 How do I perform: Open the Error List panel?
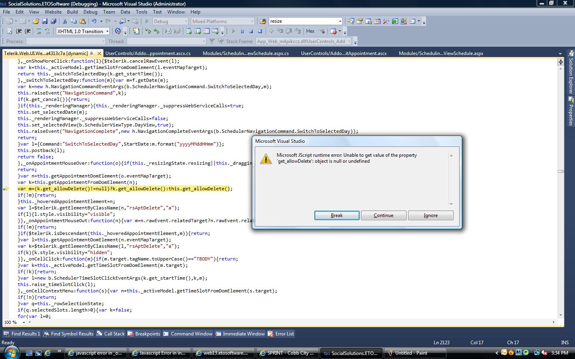[x=281, y=334]
